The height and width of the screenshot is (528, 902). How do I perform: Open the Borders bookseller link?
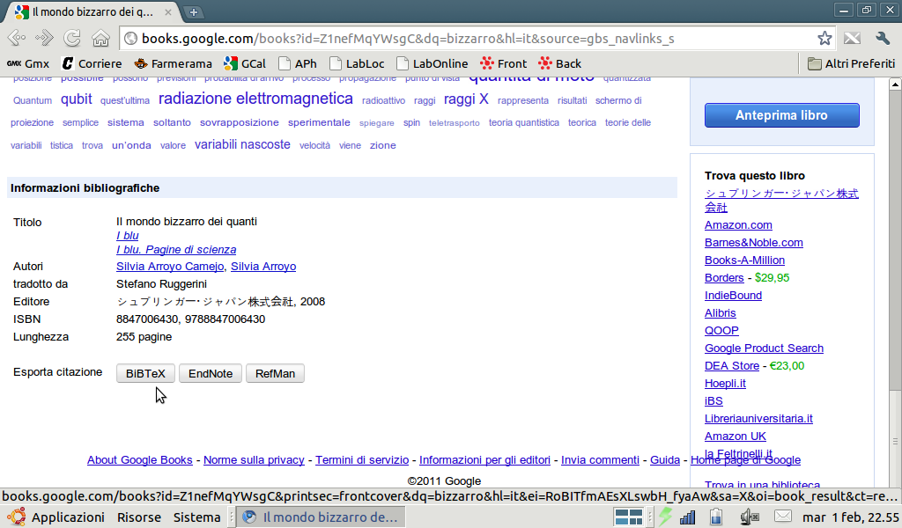click(724, 278)
